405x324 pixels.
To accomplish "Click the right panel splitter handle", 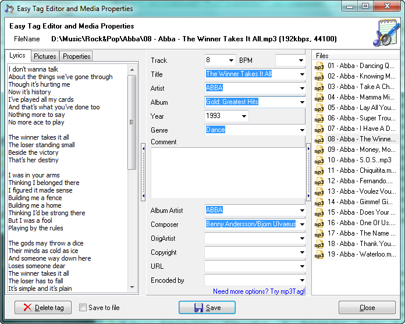I will pyautogui.click(x=308, y=172).
